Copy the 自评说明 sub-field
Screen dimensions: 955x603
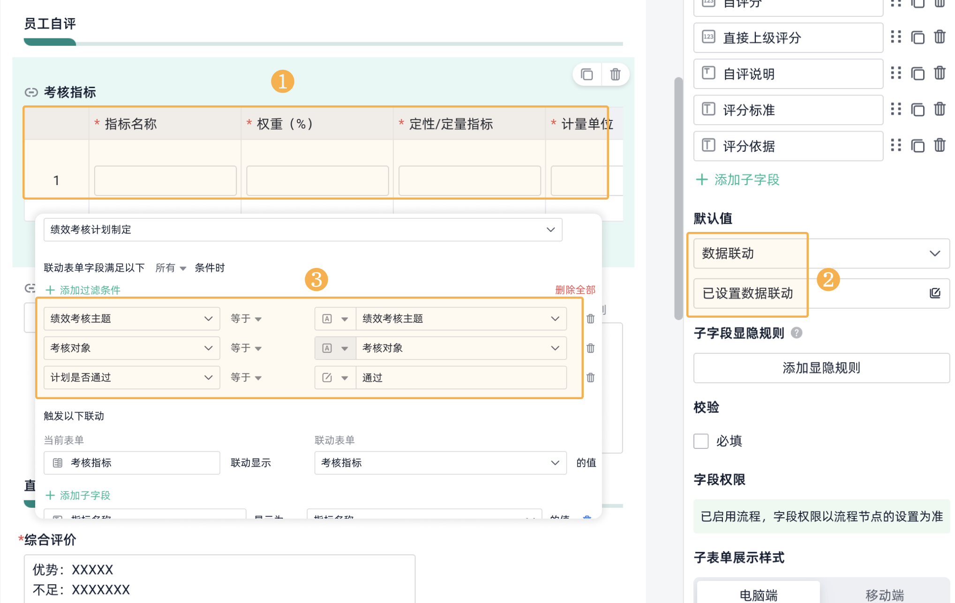tap(917, 74)
